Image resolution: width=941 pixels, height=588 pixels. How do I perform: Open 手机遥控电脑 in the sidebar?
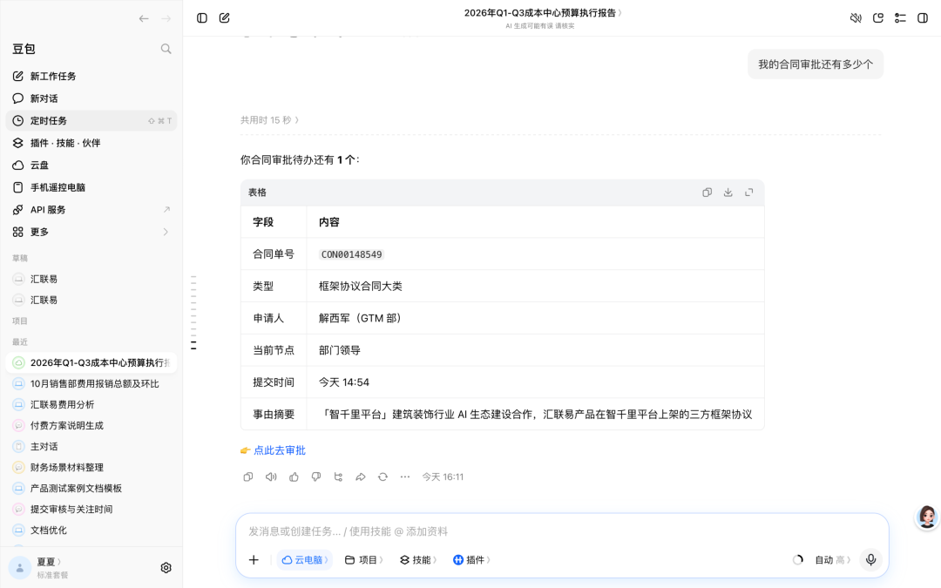coord(91,187)
